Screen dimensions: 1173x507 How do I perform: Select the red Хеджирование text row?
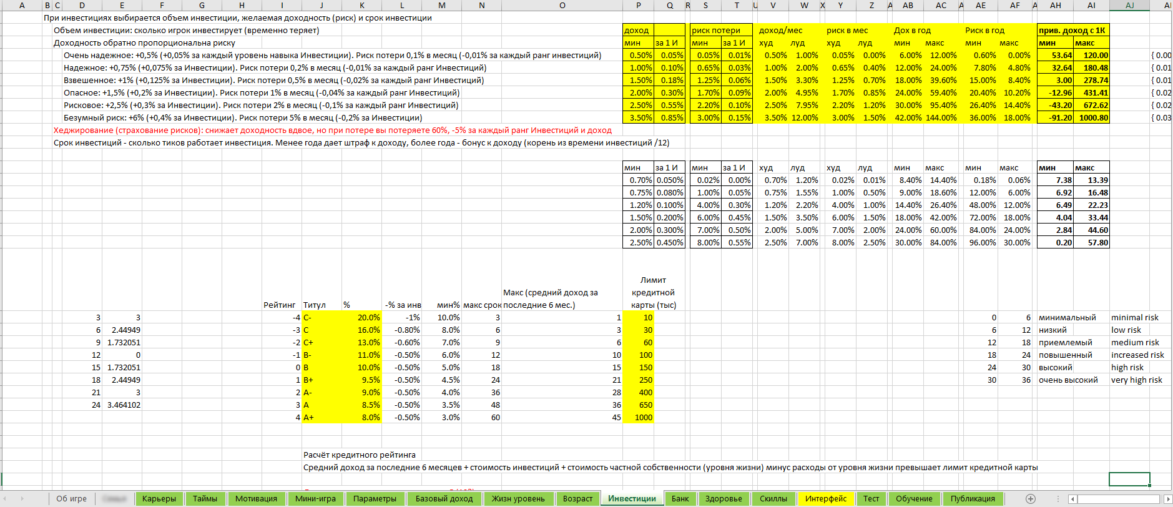tap(333, 130)
